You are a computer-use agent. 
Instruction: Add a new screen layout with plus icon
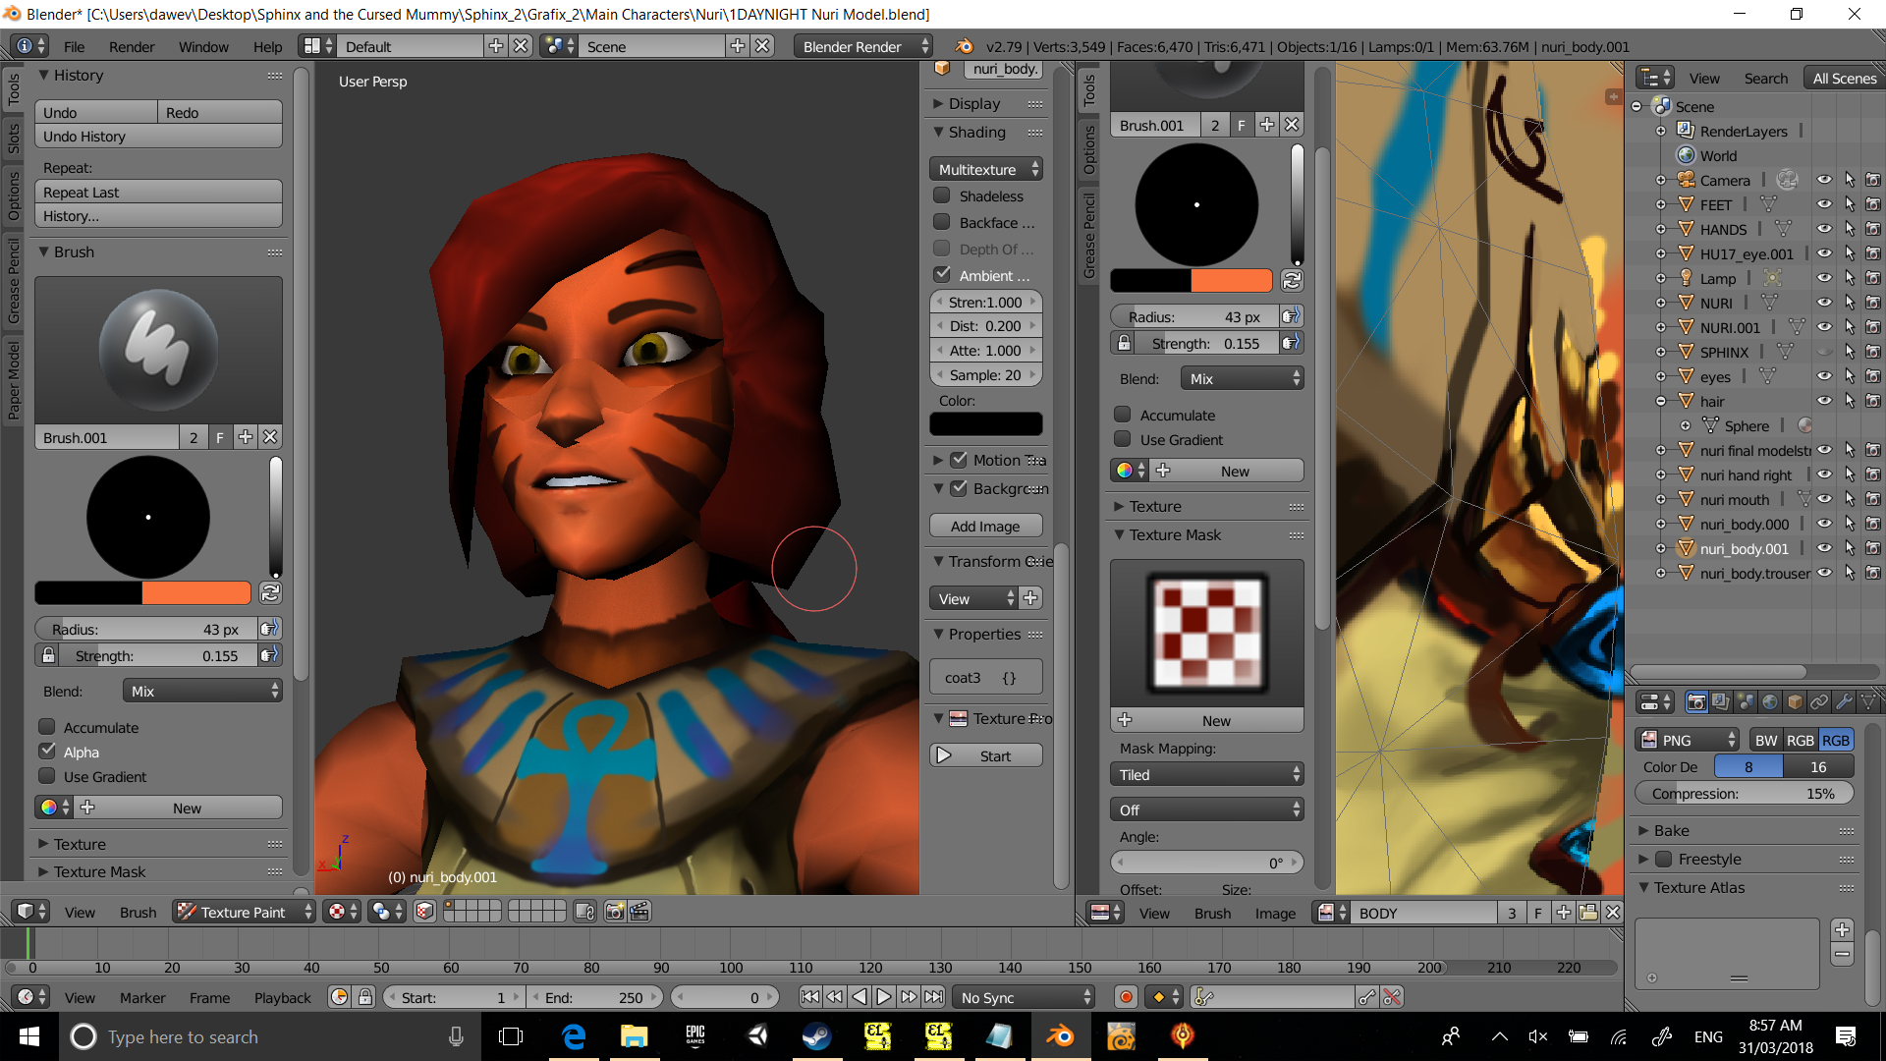[495, 46]
